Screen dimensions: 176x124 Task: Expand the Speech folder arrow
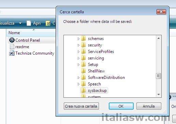(x=78, y=84)
